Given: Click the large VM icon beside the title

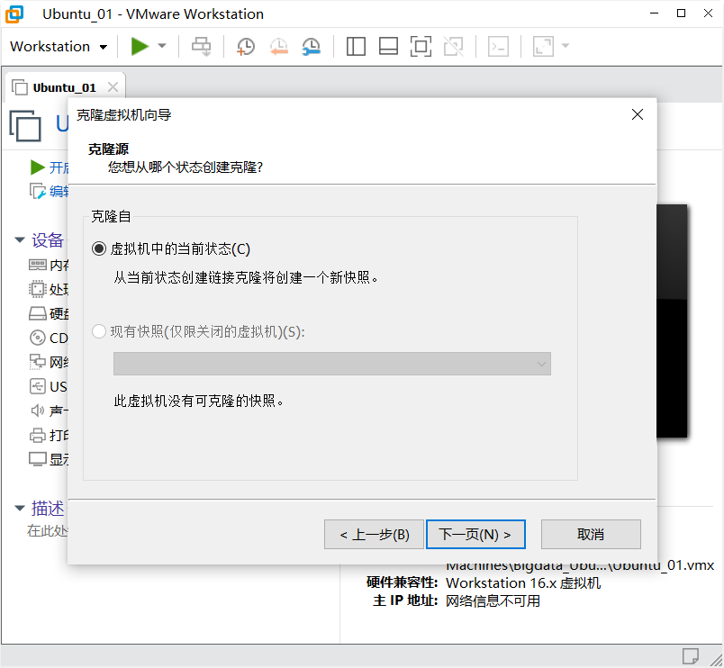Looking at the screenshot, I should (x=25, y=125).
